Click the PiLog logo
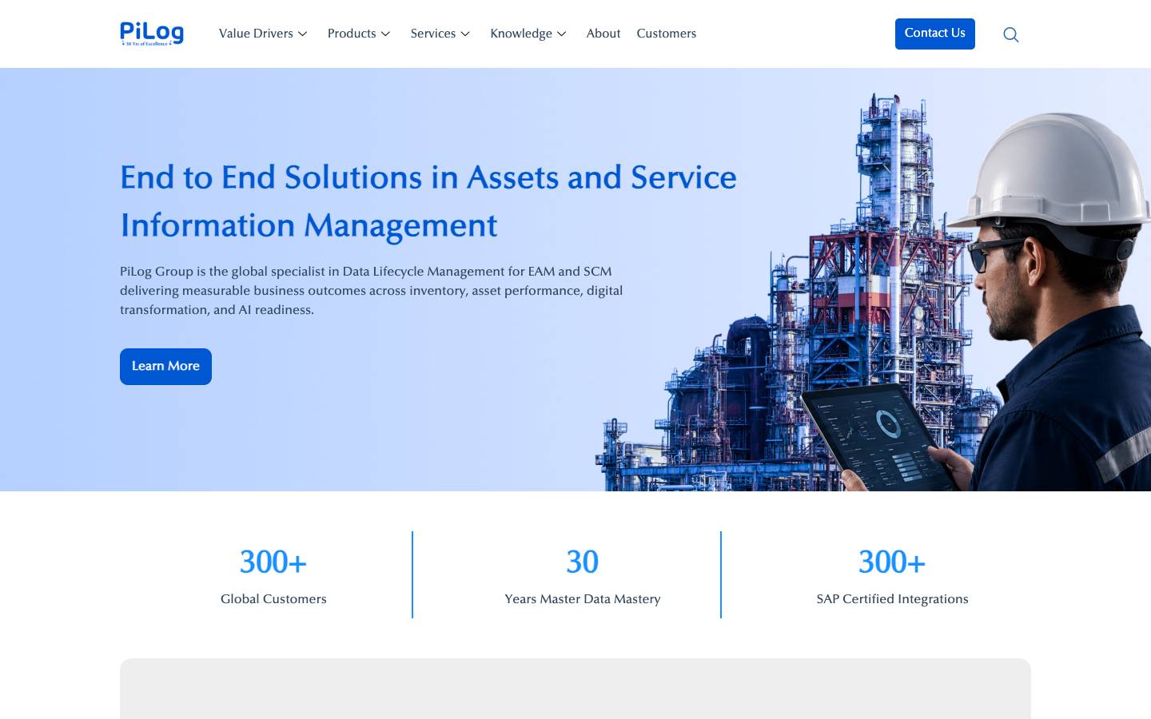 pyautogui.click(x=152, y=34)
